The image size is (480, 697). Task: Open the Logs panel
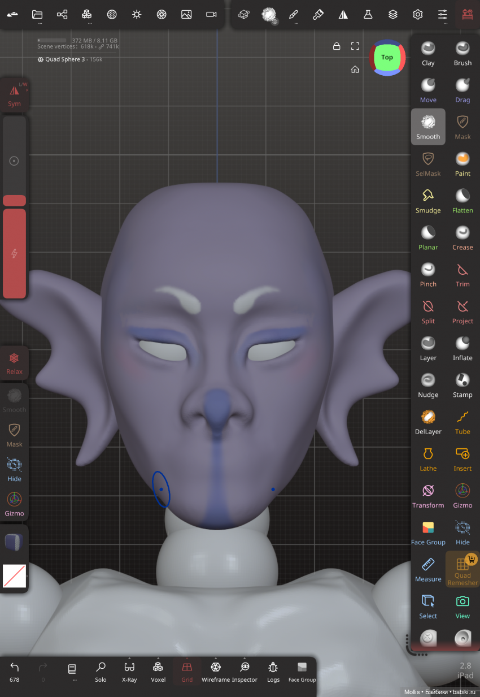pyautogui.click(x=273, y=672)
